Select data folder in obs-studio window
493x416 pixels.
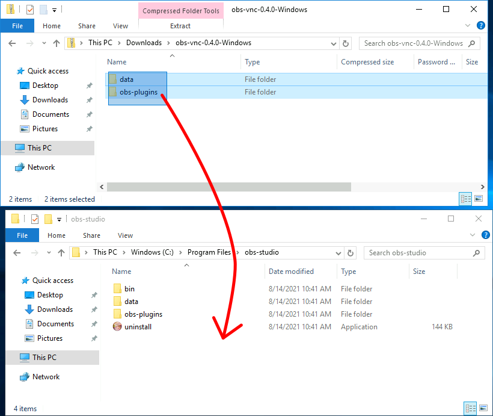click(131, 302)
